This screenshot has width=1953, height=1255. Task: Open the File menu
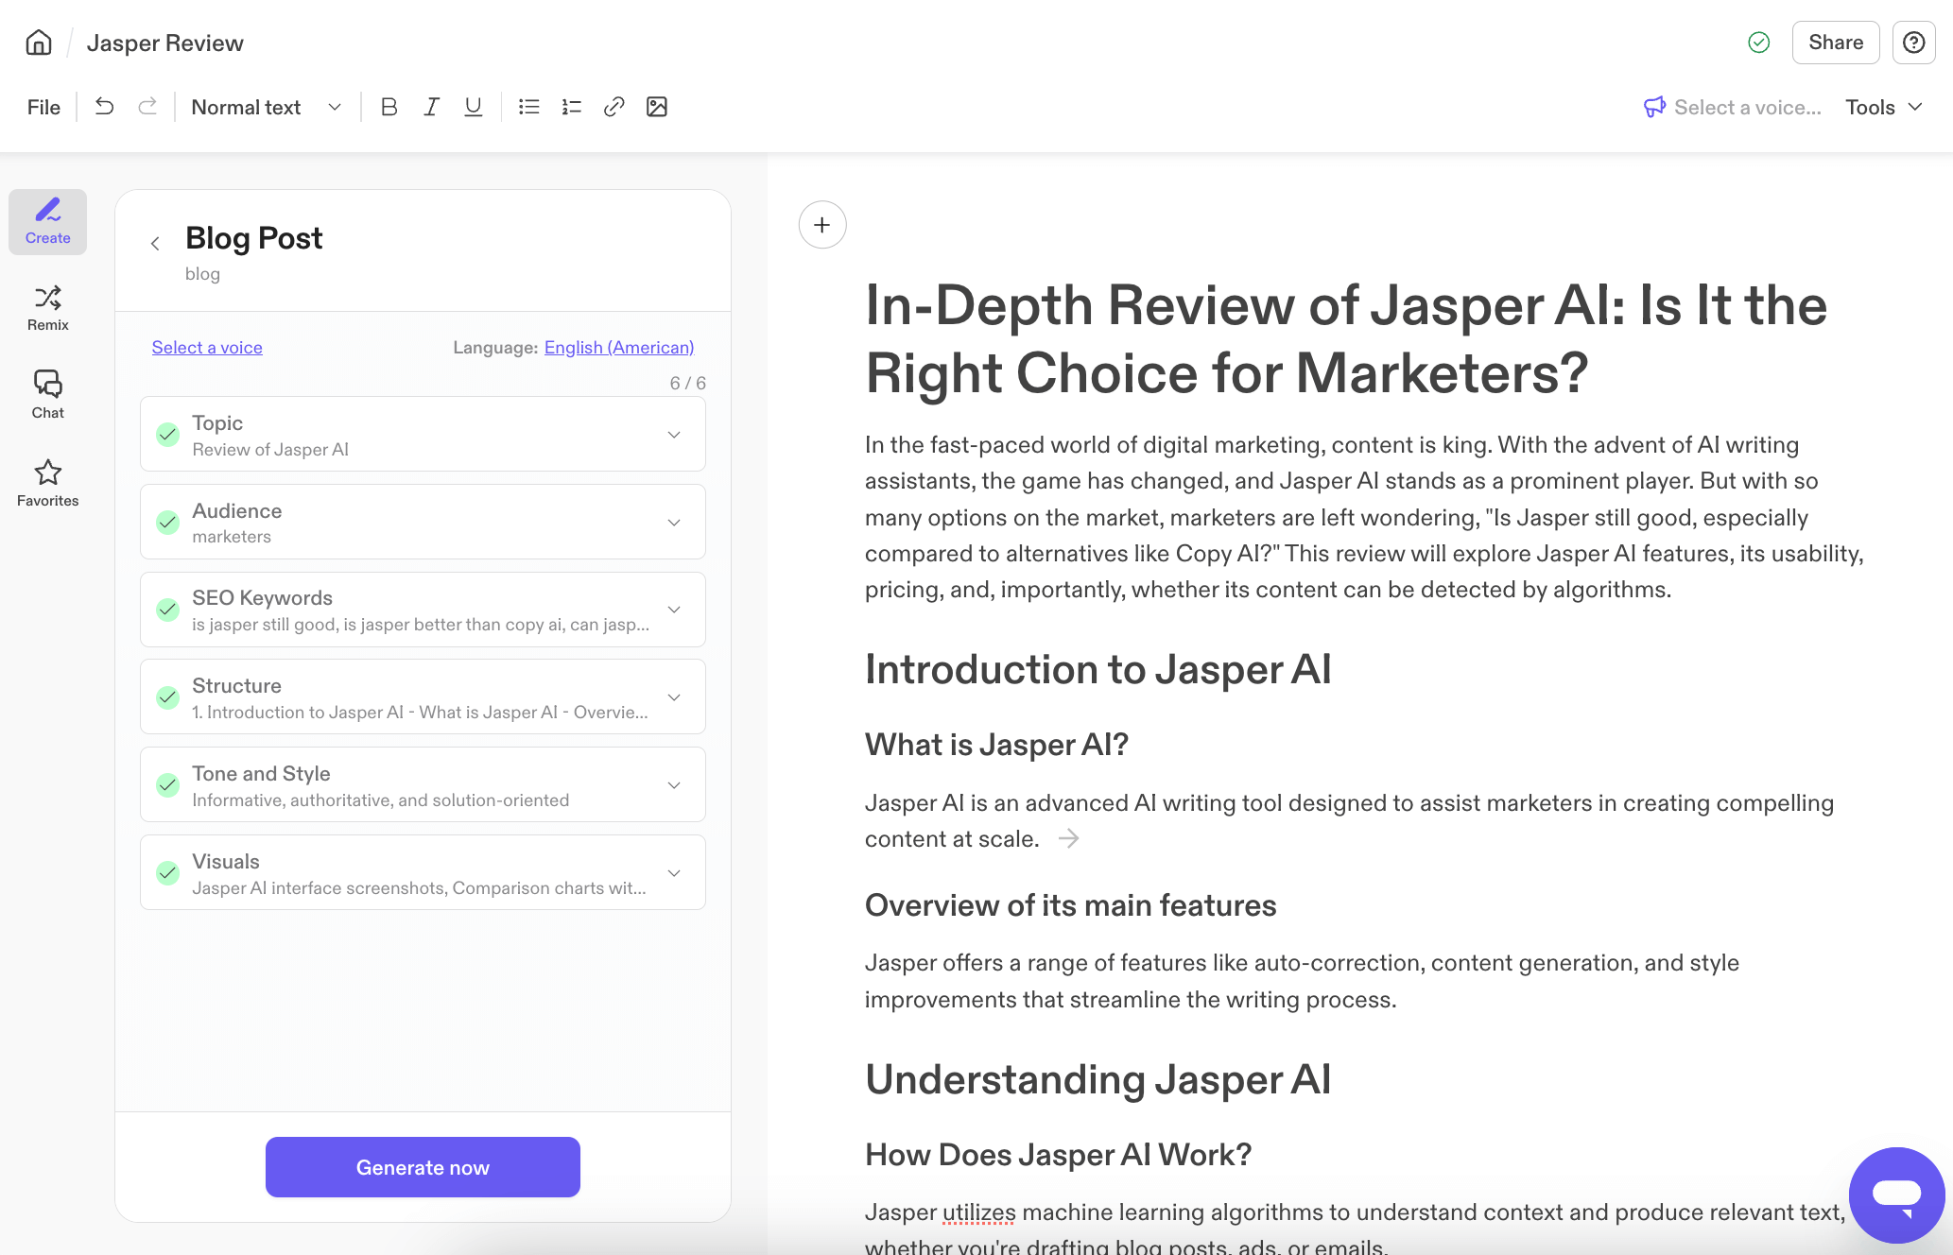tap(43, 107)
